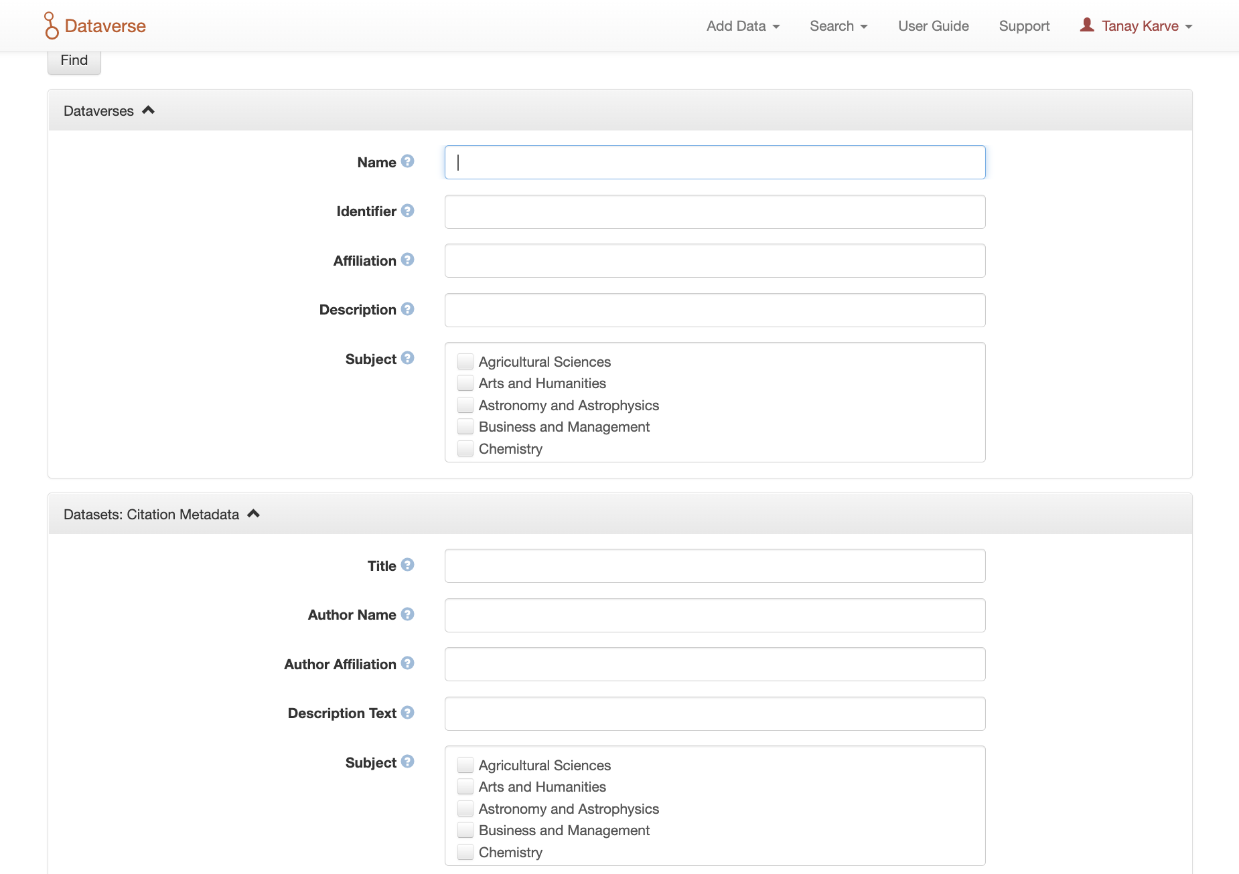This screenshot has width=1239, height=874.
Task: Click the help icon beside Identifier
Action: coord(407,211)
